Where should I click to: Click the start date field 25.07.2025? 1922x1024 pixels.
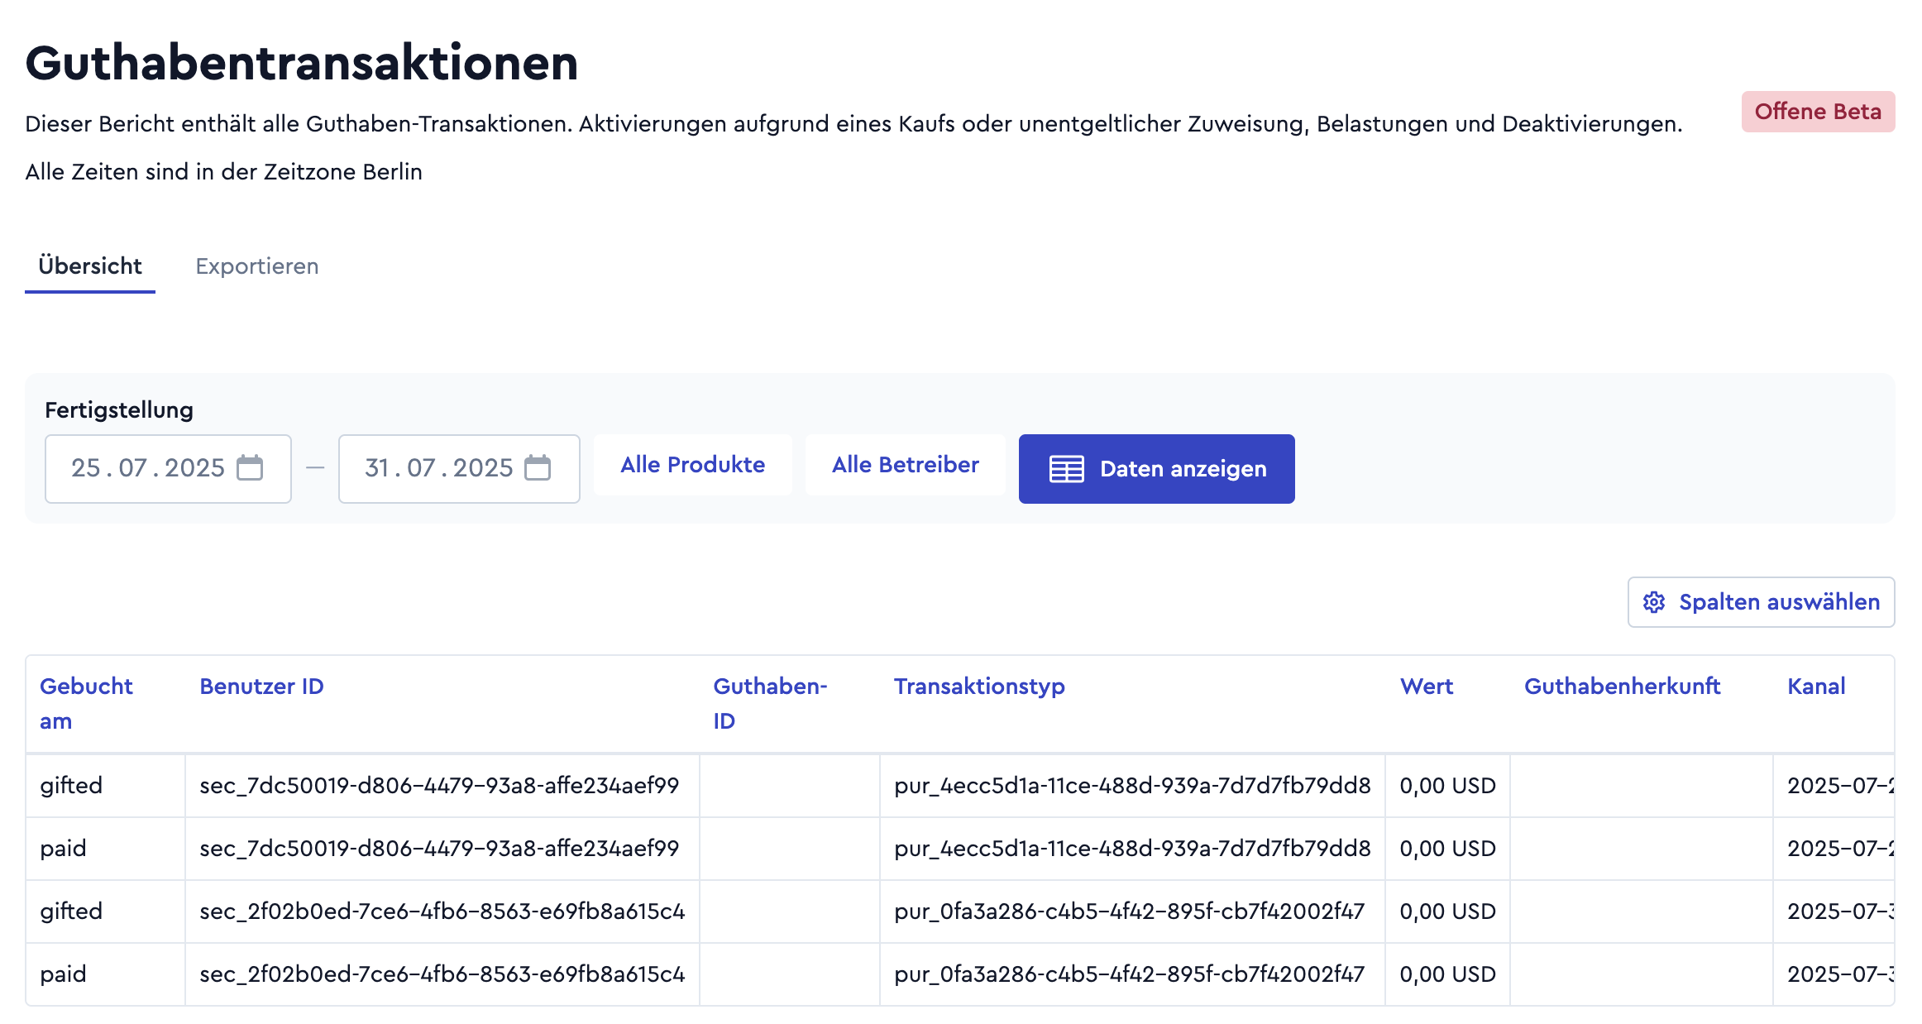(168, 468)
